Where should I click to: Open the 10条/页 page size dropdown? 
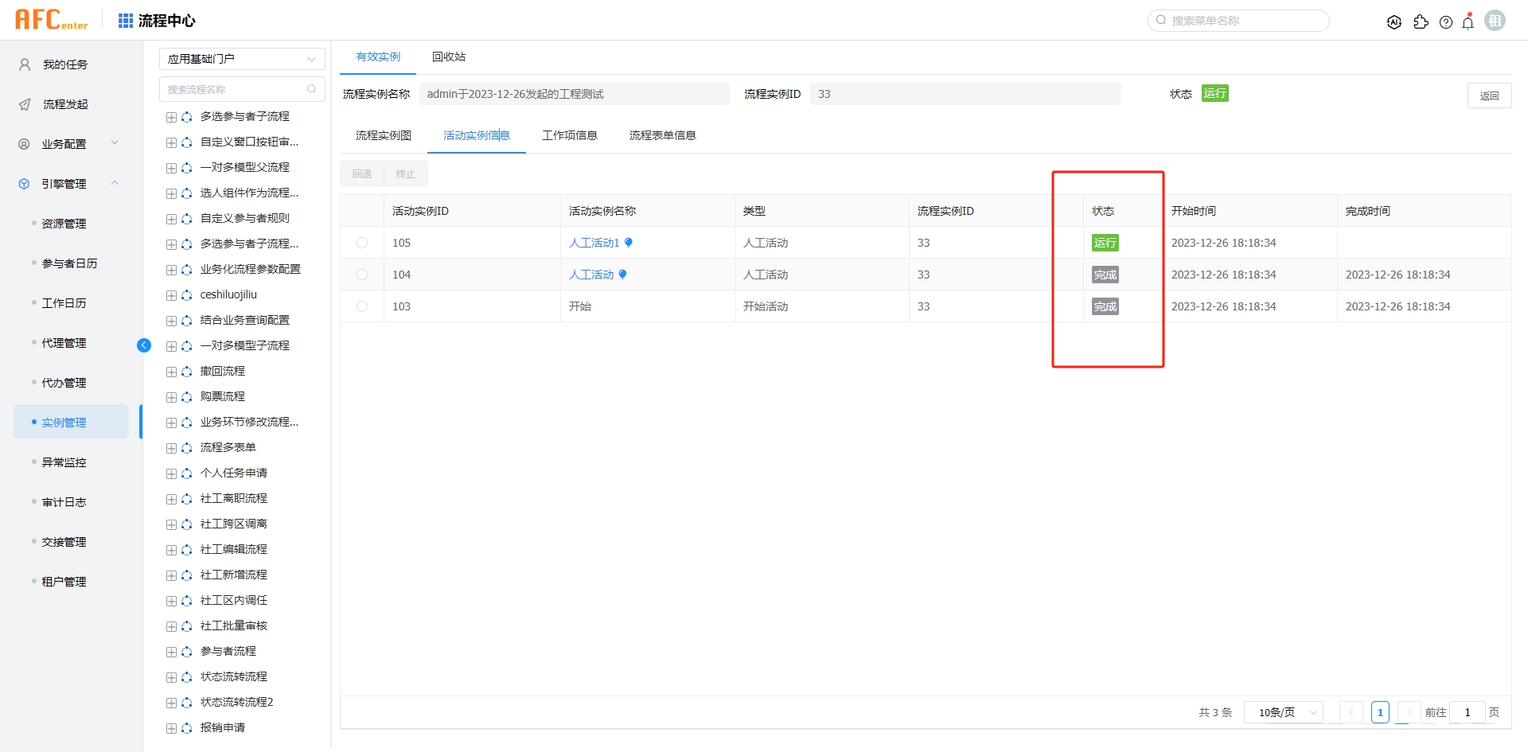[x=1283, y=712]
